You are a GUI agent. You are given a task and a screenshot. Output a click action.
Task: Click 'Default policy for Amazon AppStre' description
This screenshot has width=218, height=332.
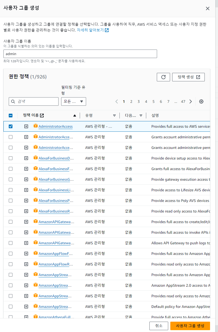(x=181, y=307)
